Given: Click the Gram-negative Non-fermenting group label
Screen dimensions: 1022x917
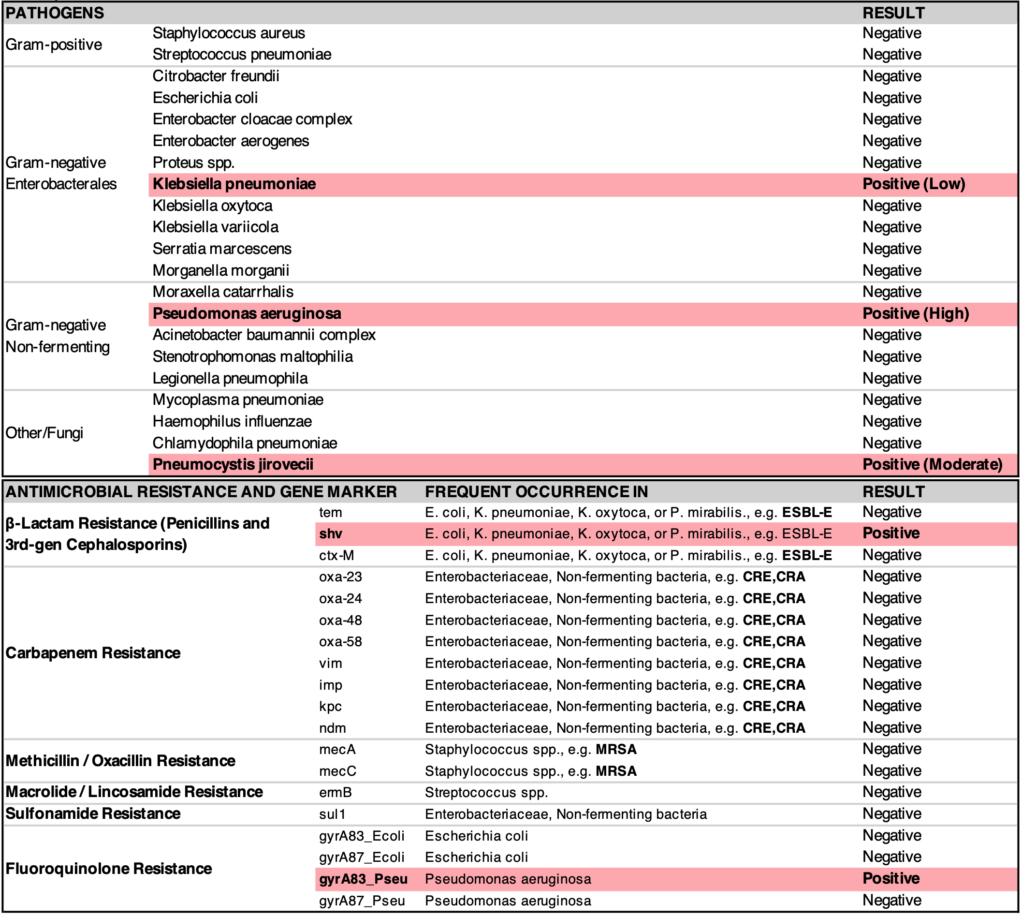Looking at the screenshot, I should pos(58,336).
